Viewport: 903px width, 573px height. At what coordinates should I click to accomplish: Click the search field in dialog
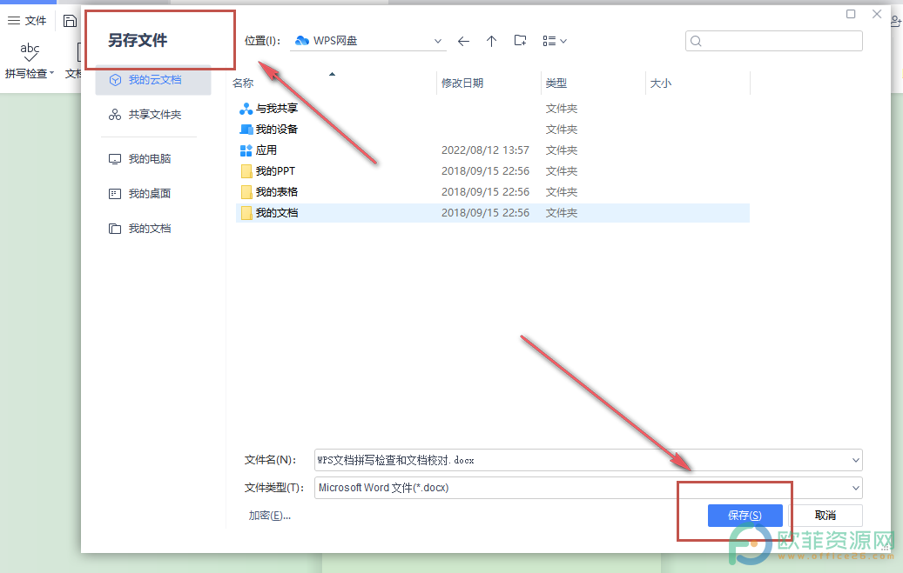(x=773, y=41)
